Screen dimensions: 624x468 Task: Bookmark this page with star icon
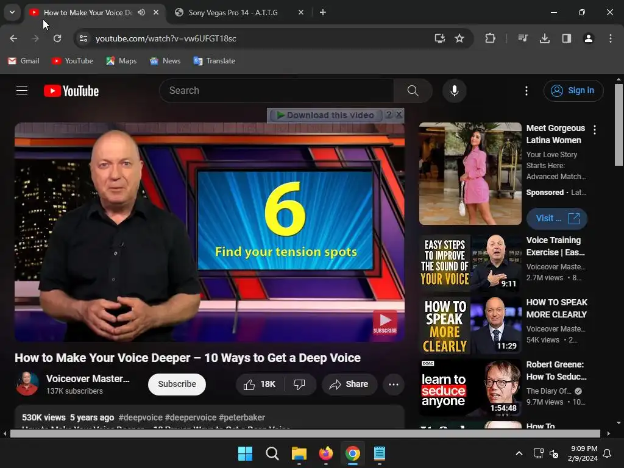tap(459, 38)
